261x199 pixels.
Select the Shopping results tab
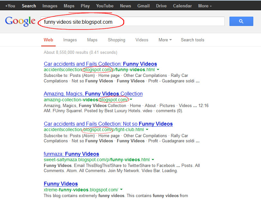point(116,40)
